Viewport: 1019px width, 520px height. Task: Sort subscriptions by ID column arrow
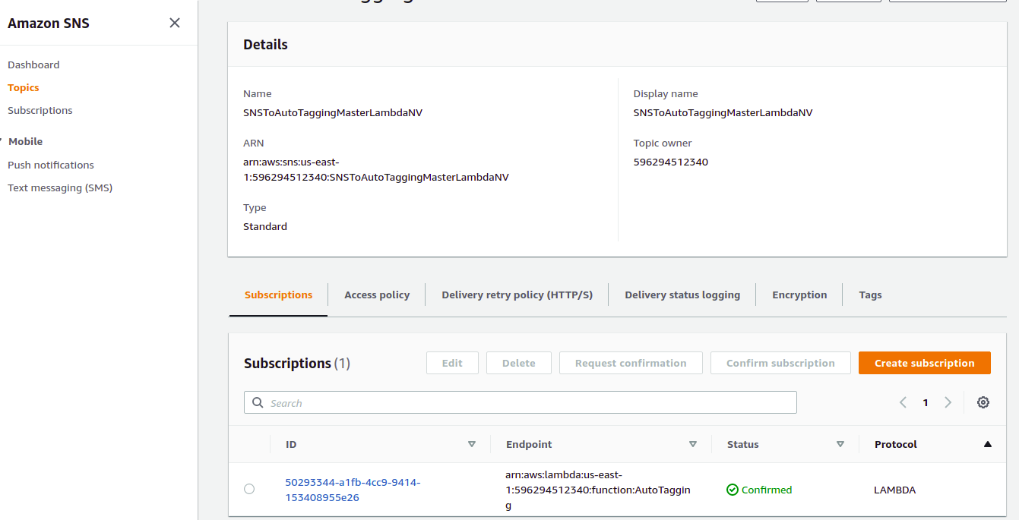(x=472, y=444)
